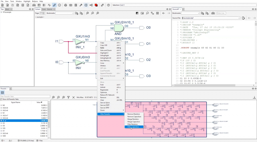Switch to the Mem tab
The width and height of the screenshot is (257, 142).
tap(7, 9)
